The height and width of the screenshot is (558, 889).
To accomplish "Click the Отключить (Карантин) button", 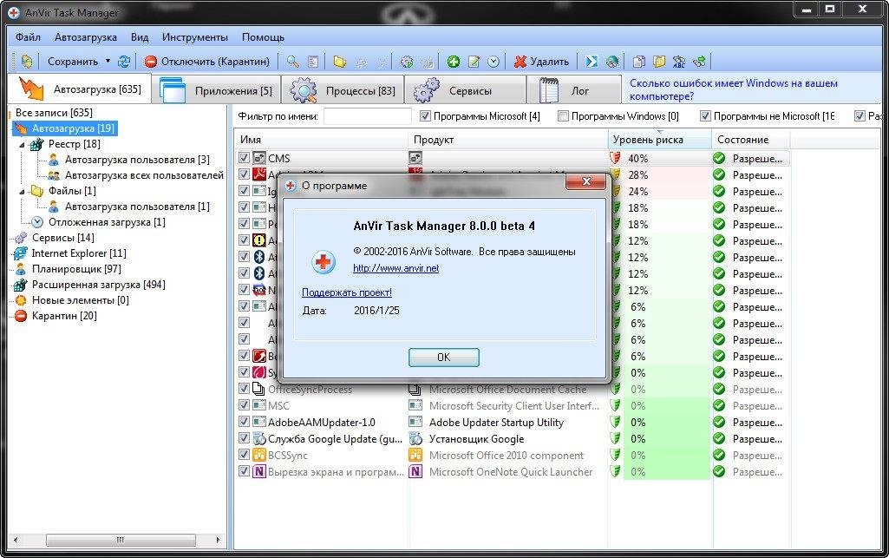I will click(x=207, y=62).
